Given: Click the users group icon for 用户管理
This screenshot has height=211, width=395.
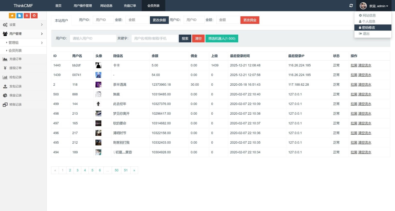Looking at the screenshot, I should pyautogui.click(x=5, y=34).
